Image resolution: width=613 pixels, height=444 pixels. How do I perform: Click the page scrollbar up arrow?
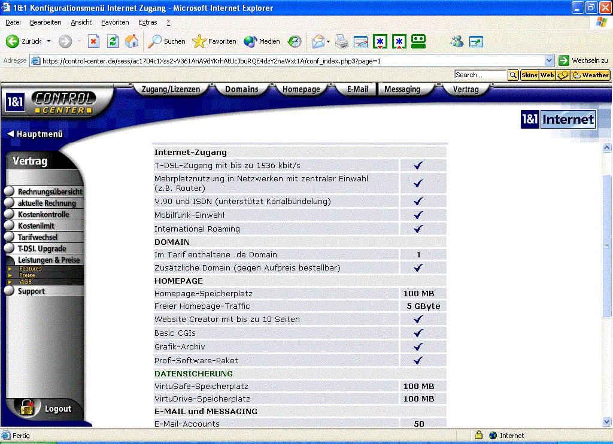606,148
